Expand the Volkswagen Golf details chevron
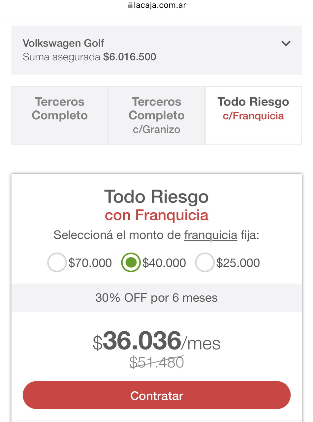This screenshot has width=313, height=422. click(x=286, y=43)
